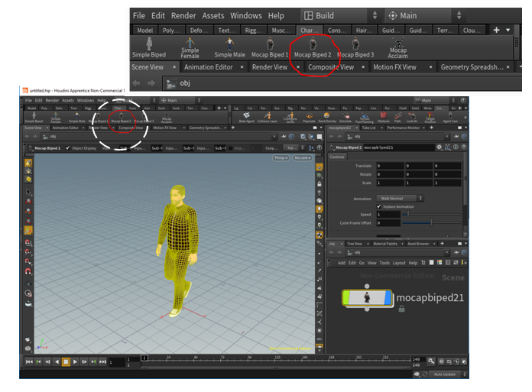Screen dimensions: 532x392
Task: Toggle the Inplace Animation checkbox
Action: [x=380, y=206]
